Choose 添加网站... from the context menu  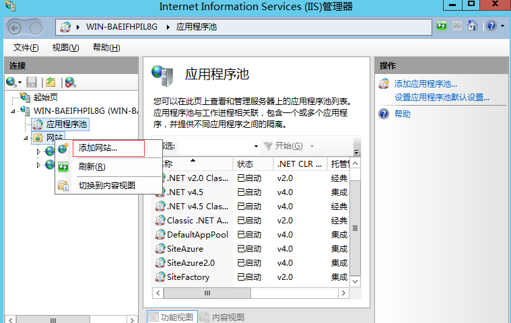[98, 148]
